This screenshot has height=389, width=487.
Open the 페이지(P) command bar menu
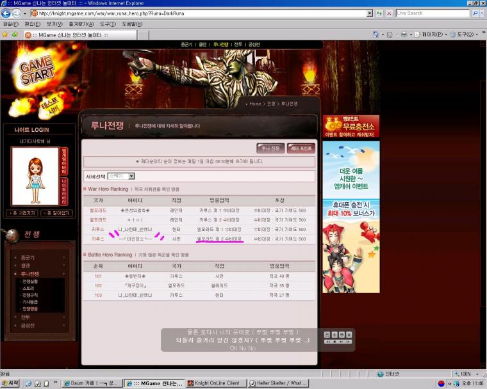point(431,35)
